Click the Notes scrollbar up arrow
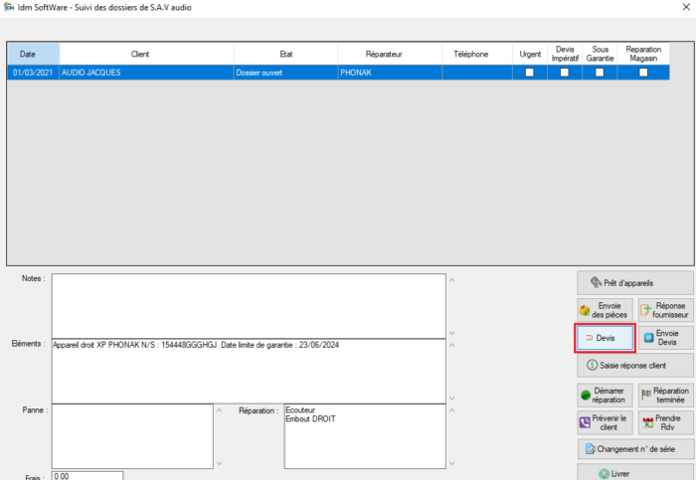This screenshot has height=480, width=696. (x=451, y=280)
